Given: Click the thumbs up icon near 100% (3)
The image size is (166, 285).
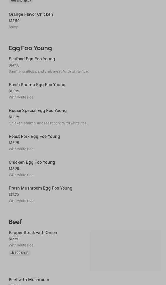Looking at the screenshot, I should pyautogui.click(x=12, y=253).
